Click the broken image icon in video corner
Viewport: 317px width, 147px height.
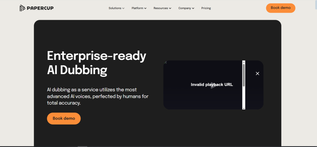(x=165, y=62)
